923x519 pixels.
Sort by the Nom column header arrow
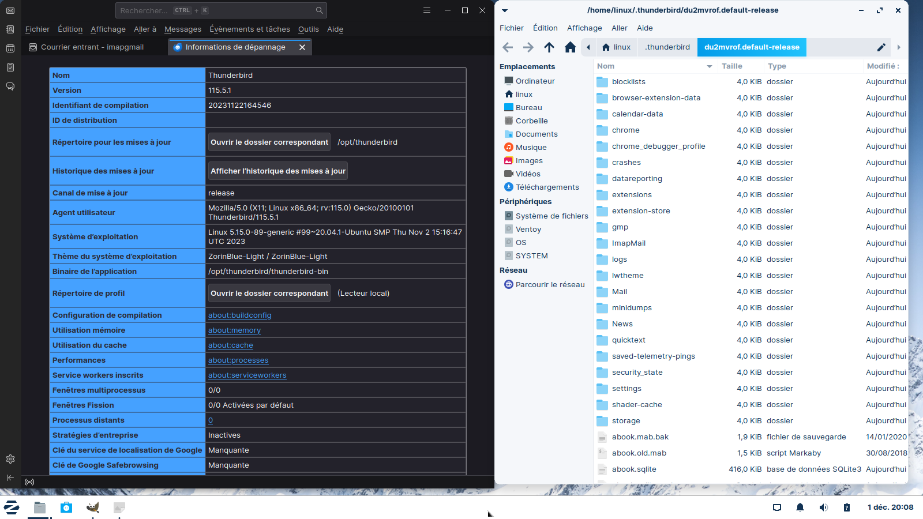click(710, 66)
